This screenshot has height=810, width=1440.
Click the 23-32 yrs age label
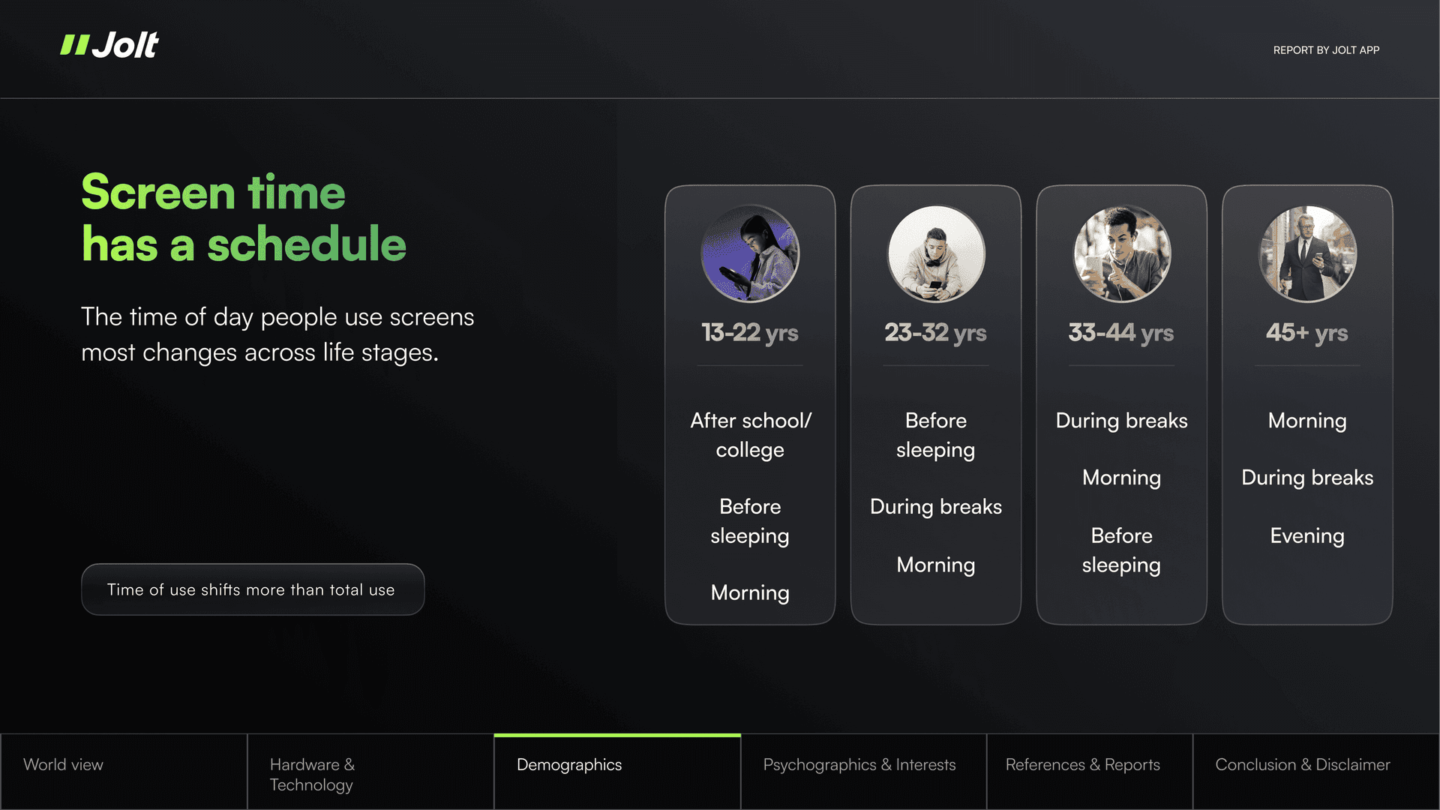[x=935, y=332]
